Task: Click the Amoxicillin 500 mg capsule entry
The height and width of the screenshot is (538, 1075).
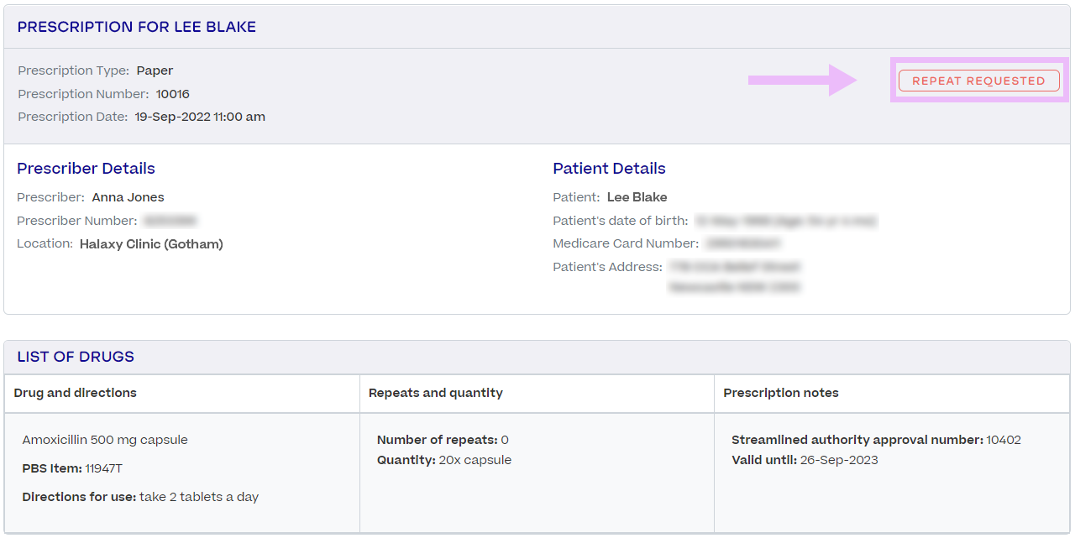Action: [105, 440]
